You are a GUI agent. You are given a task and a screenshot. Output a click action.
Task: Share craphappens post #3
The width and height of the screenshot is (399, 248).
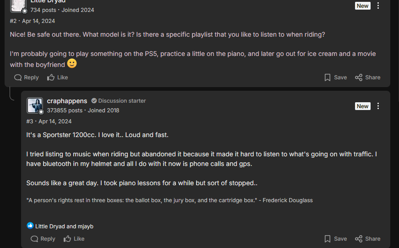368,239
